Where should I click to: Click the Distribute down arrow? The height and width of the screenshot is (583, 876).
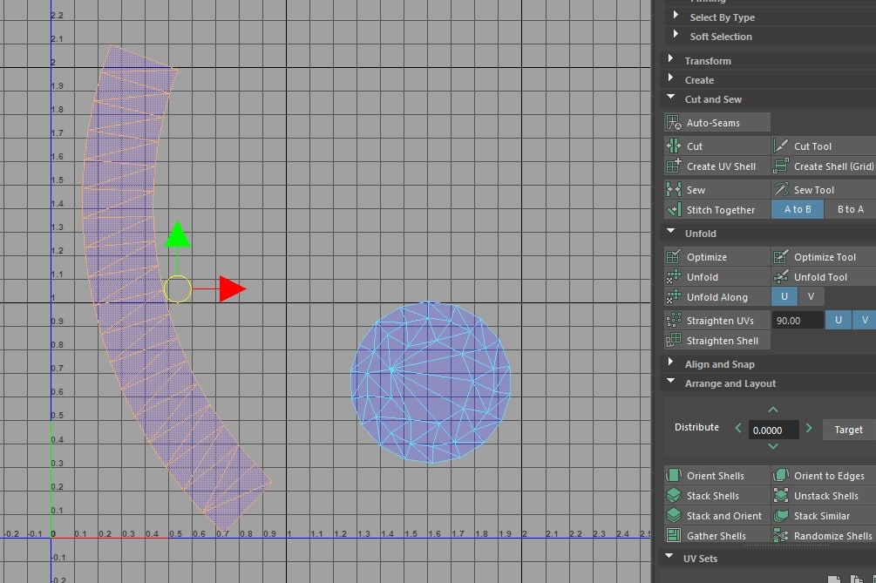tap(773, 446)
